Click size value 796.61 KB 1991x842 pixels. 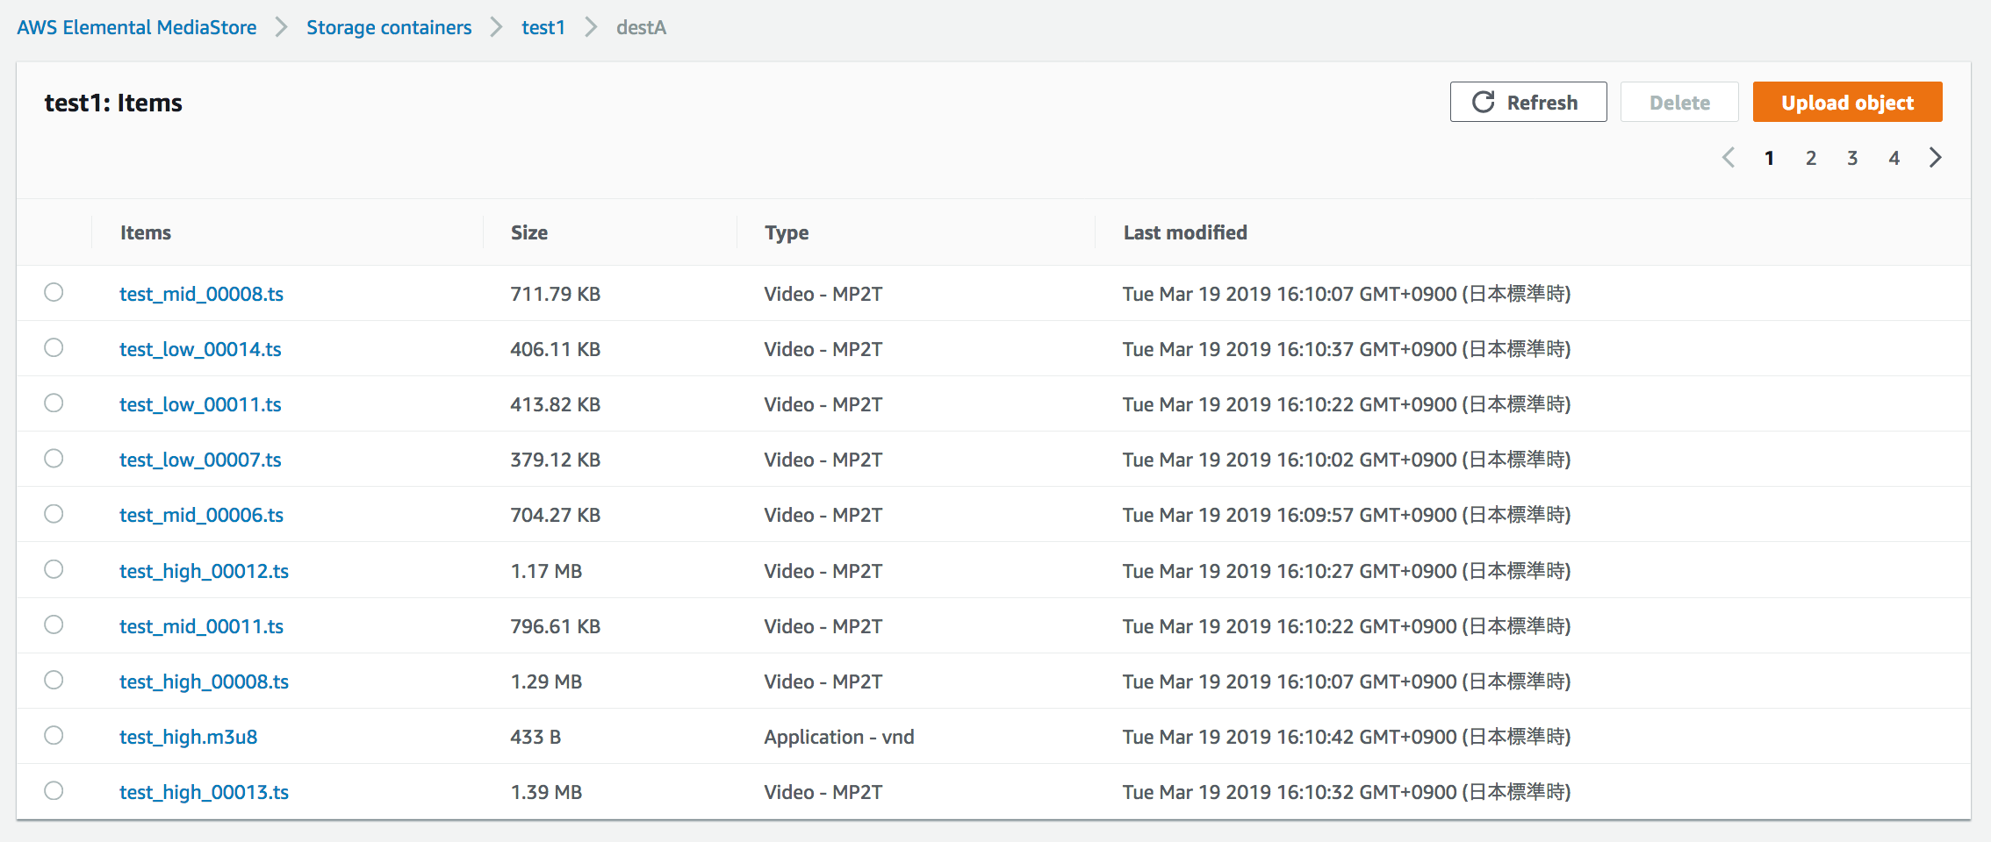coord(556,626)
